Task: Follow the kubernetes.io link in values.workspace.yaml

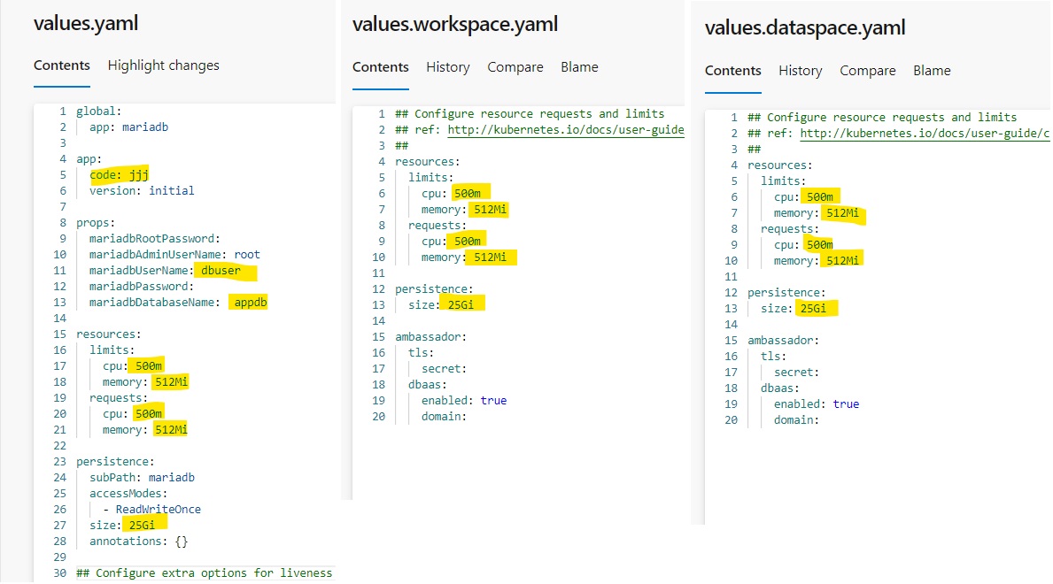Action: (565, 130)
